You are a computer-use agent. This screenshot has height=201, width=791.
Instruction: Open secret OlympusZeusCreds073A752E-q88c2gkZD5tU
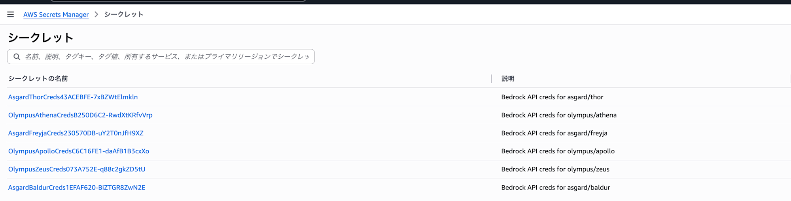tap(77, 169)
